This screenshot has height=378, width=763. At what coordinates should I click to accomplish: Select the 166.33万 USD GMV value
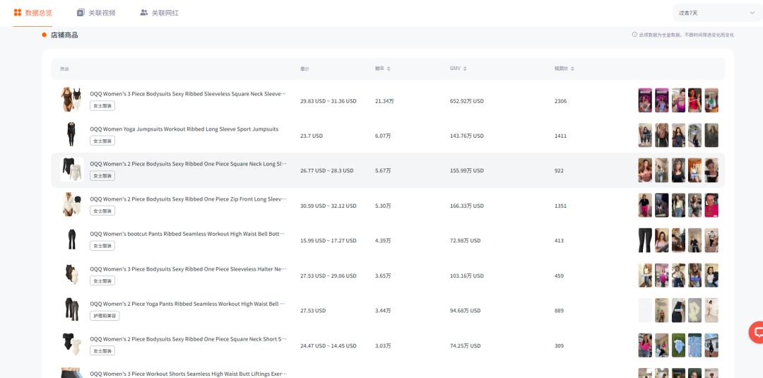point(467,206)
